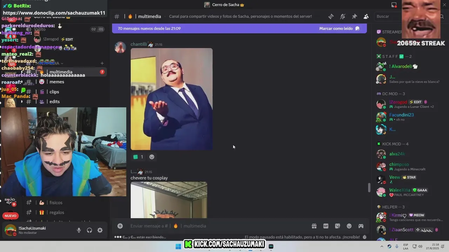Open the Threads icon in channel header
The width and height of the screenshot is (449, 252).
(x=331, y=16)
